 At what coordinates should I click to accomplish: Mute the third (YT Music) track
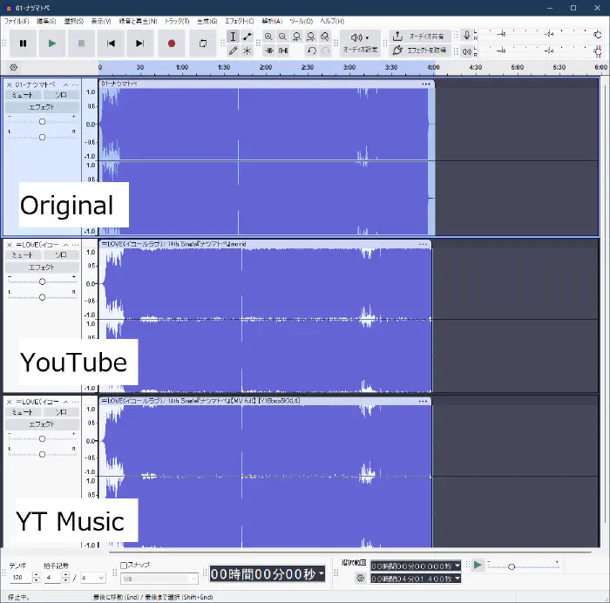pyautogui.click(x=23, y=412)
